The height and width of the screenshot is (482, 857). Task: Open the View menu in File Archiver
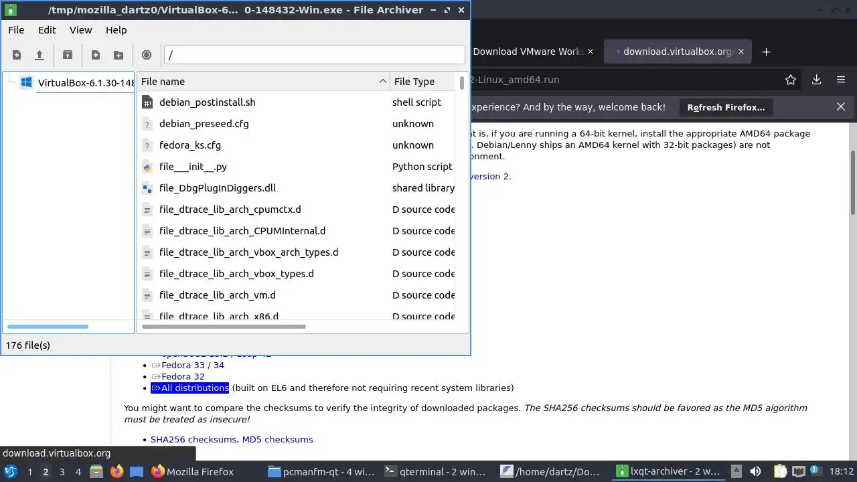pyautogui.click(x=80, y=30)
